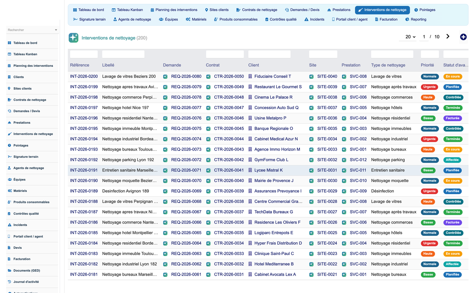Click Documents (GED) folder icon in sidebar

click(9, 270)
